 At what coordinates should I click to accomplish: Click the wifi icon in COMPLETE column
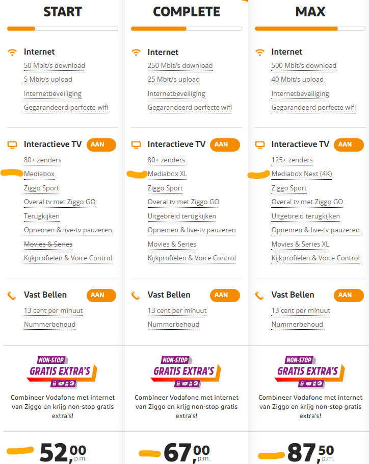pyautogui.click(x=136, y=52)
